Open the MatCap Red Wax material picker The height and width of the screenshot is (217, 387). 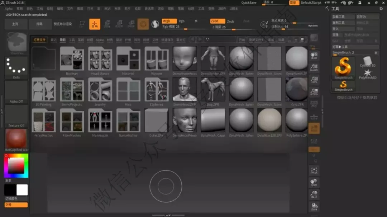(16, 140)
